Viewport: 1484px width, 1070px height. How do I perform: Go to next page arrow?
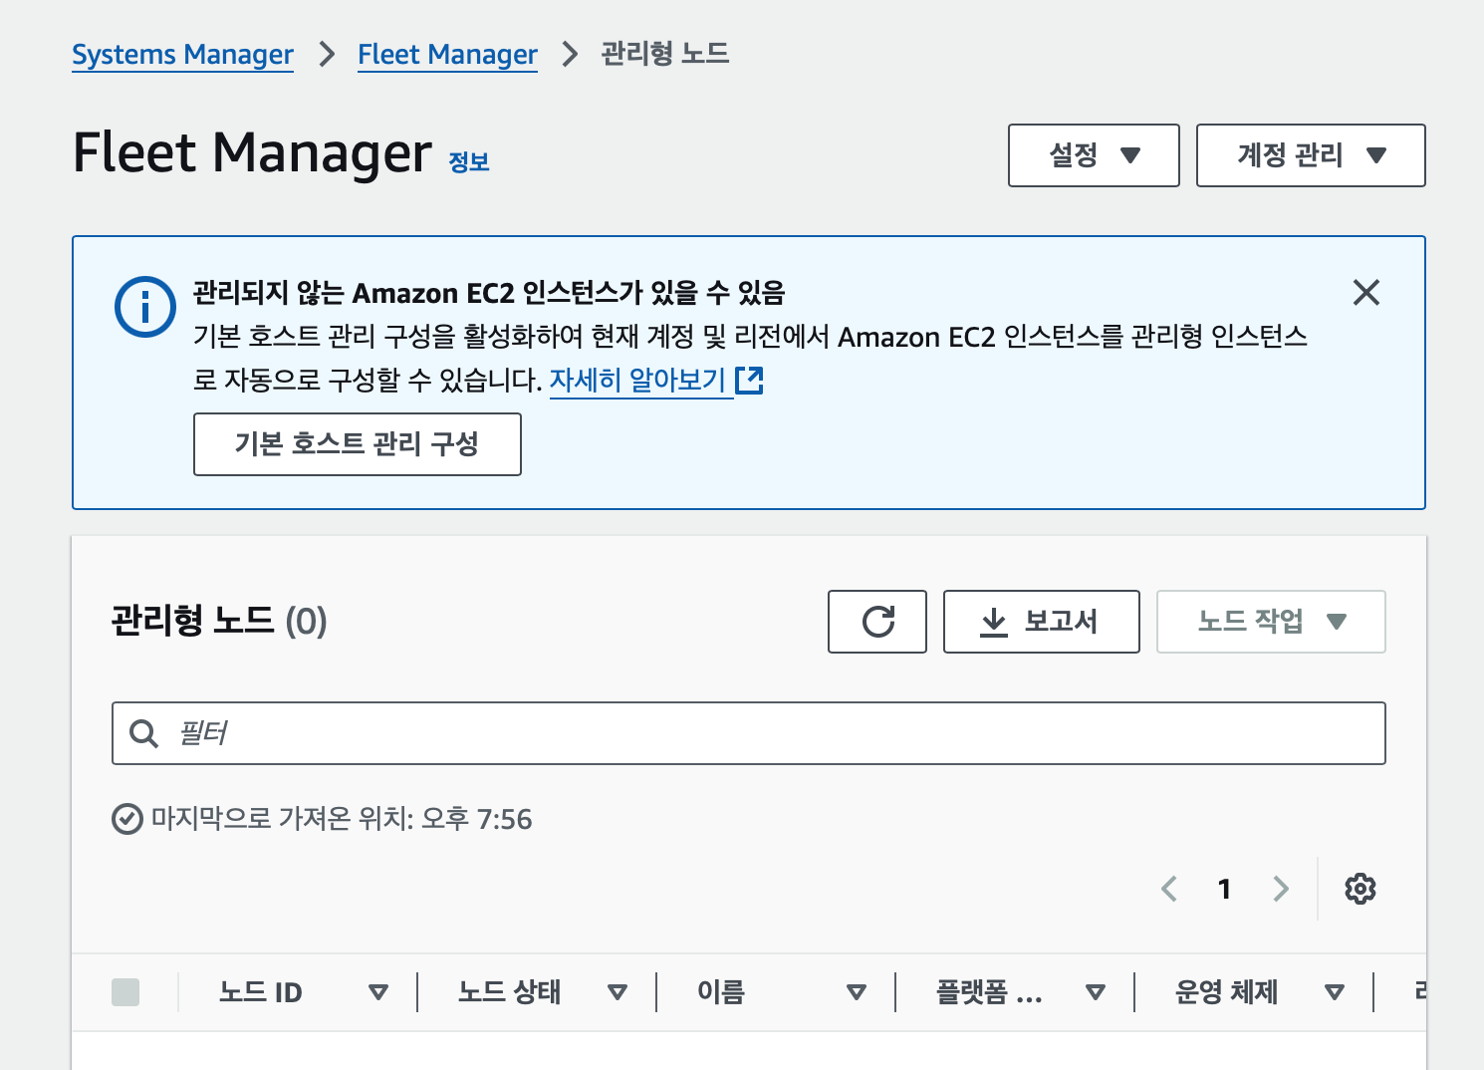[x=1281, y=889]
